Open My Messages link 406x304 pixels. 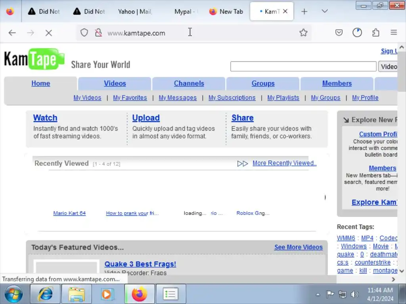(178, 98)
